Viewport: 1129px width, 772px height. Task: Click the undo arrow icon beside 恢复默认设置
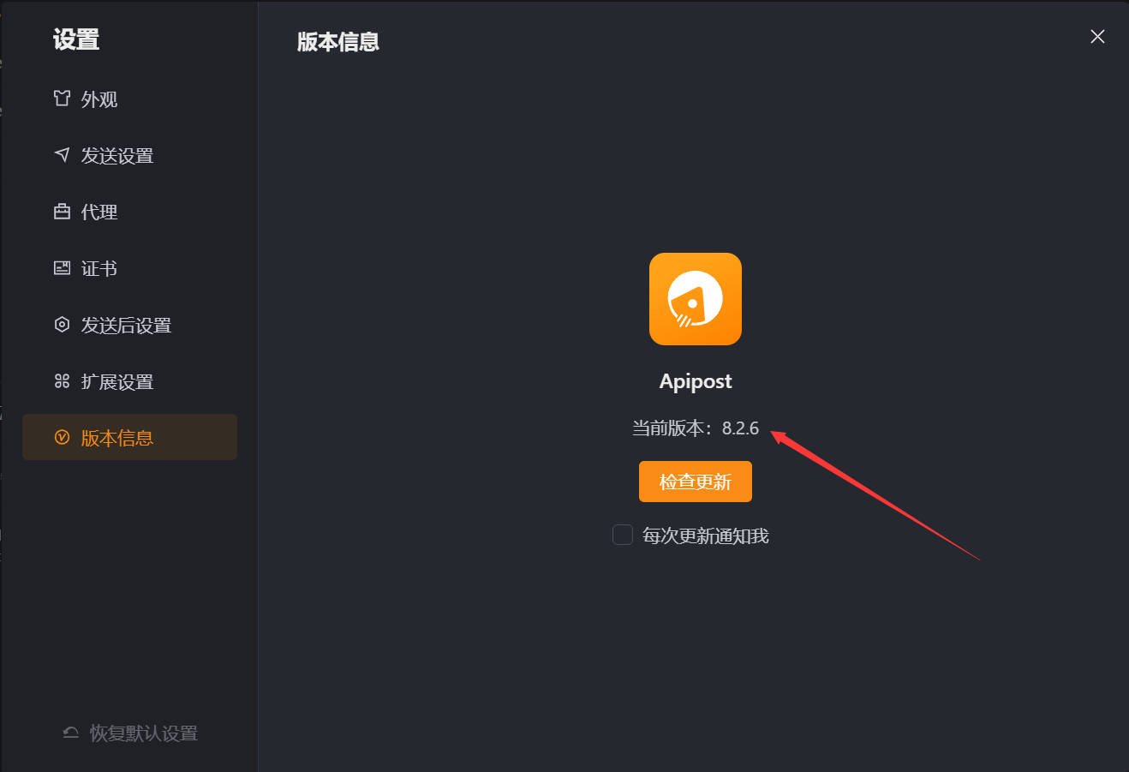(71, 733)
